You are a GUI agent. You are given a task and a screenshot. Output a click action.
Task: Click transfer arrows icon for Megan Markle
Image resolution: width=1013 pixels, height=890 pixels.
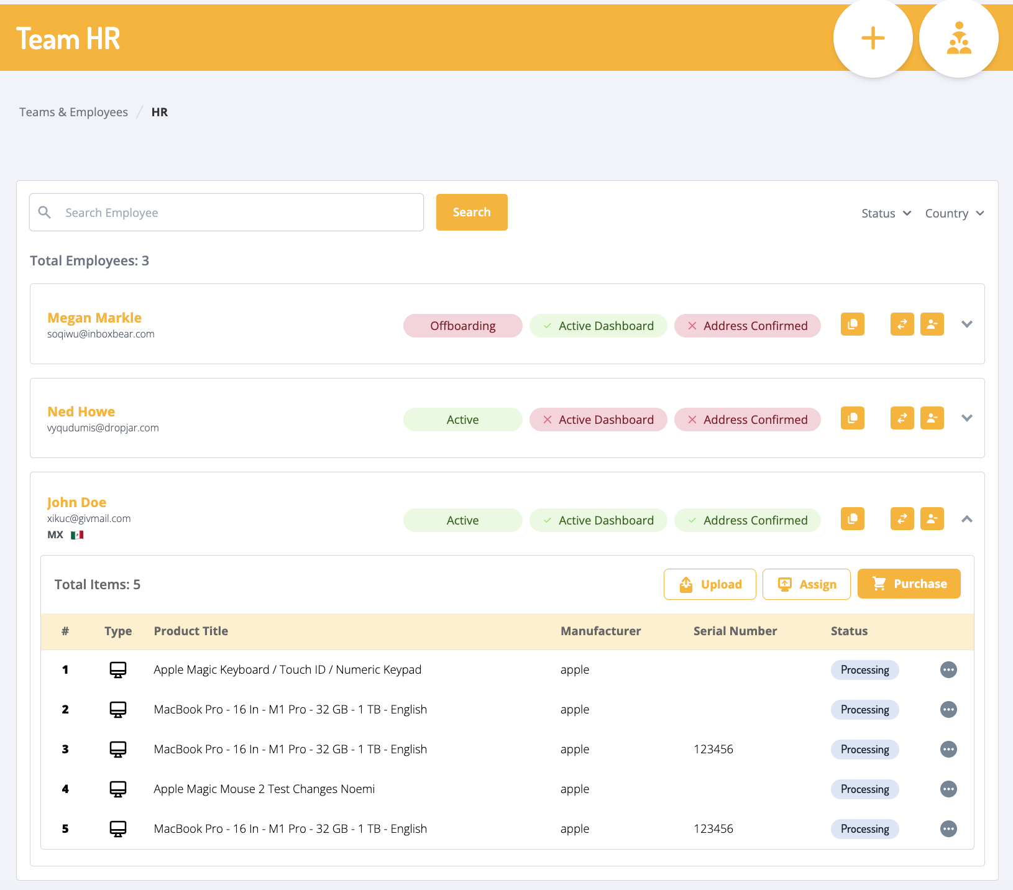click(902, 324)
